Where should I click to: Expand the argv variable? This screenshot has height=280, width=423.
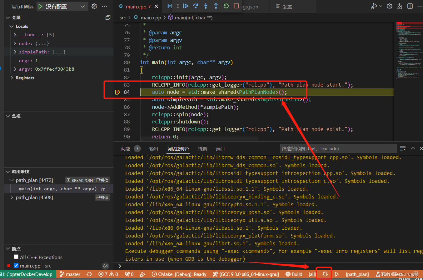tap(15, 69)
